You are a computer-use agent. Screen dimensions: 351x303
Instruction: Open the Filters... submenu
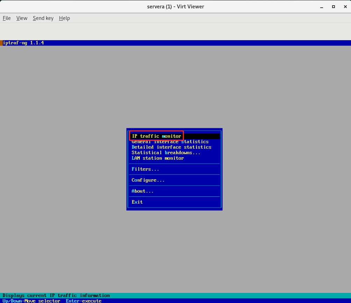pos(145,169)
